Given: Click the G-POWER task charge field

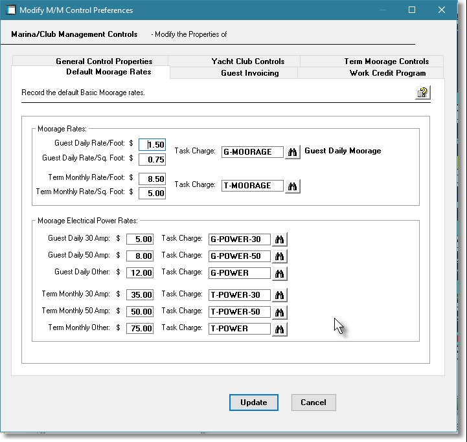Looking at the screenshot, I should pos(240,272).
